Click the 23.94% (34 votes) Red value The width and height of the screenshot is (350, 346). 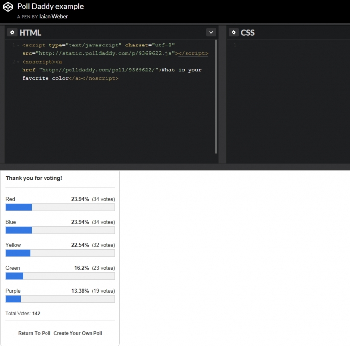(x=93, y=199)
